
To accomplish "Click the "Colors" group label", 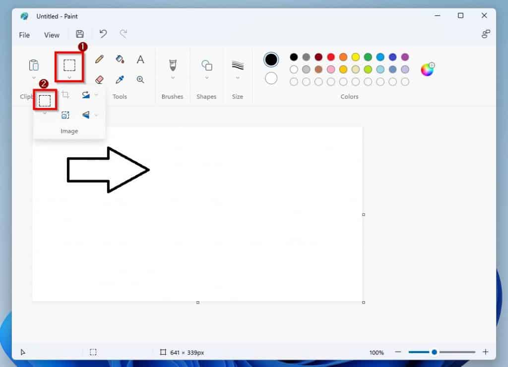I will (x=349, y=97).
